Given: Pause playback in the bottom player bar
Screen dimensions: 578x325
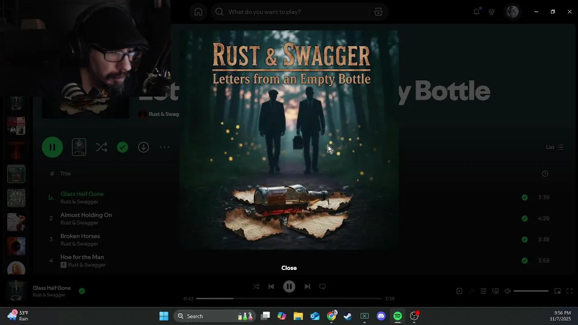Looking at the screenshot, I should tap(289, 287).
